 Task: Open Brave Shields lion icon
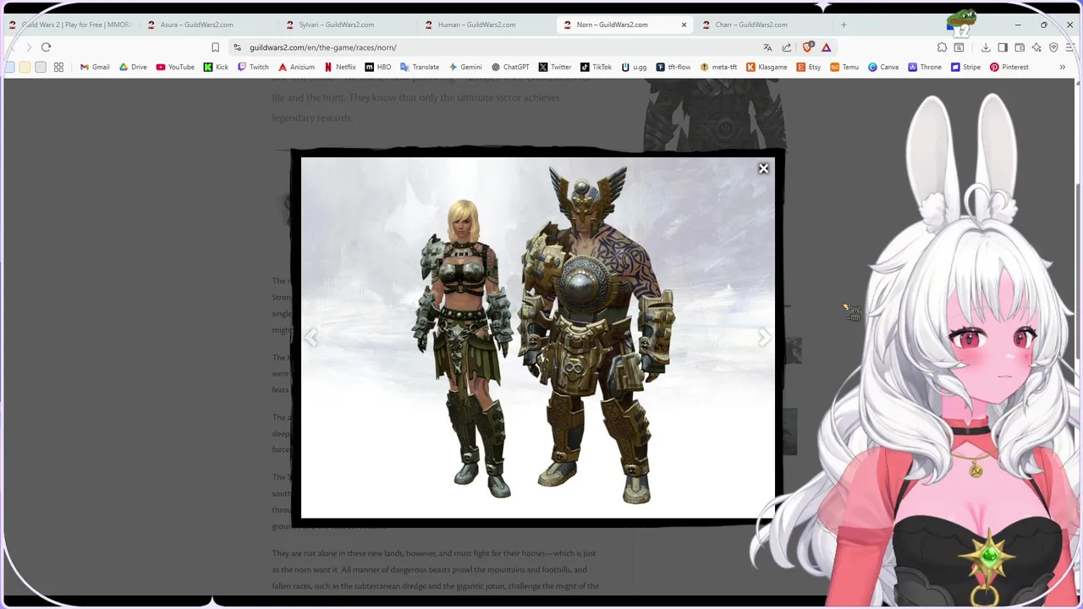pos(808,47)
